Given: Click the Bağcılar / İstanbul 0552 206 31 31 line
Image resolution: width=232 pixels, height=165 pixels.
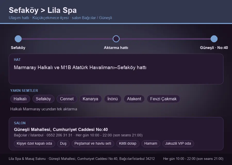Looking at the screenshot, I should (78, 135).
